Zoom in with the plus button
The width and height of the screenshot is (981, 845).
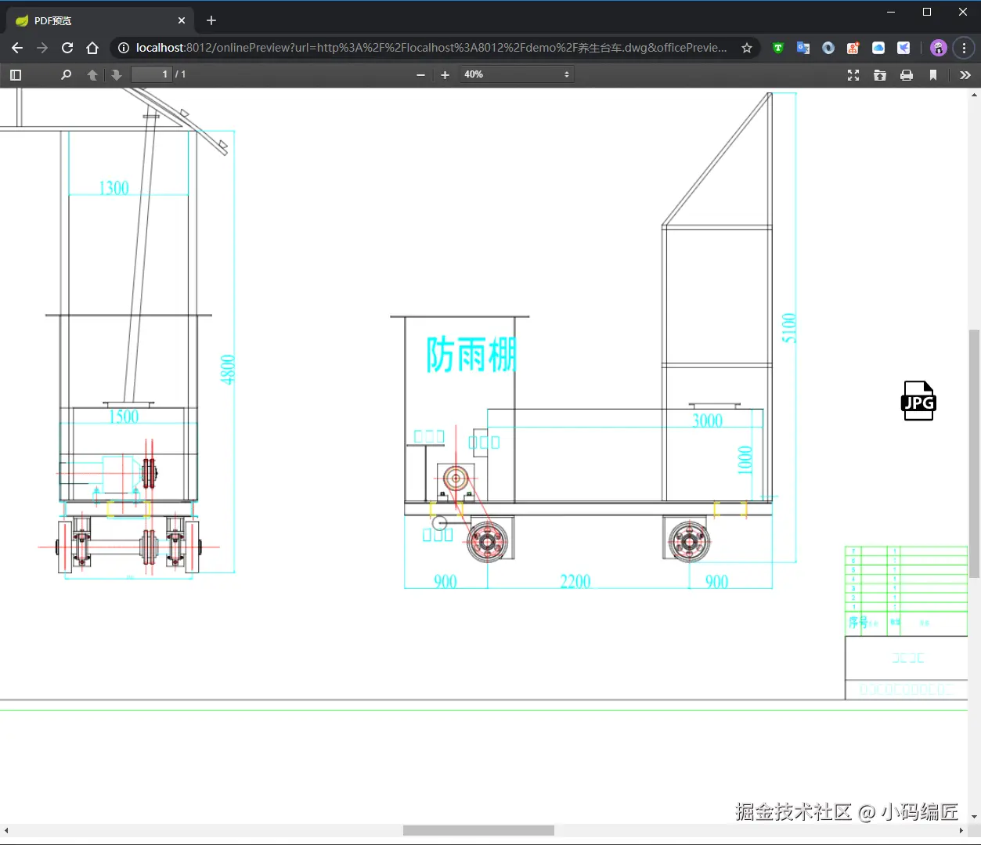[x=445, y=74]
